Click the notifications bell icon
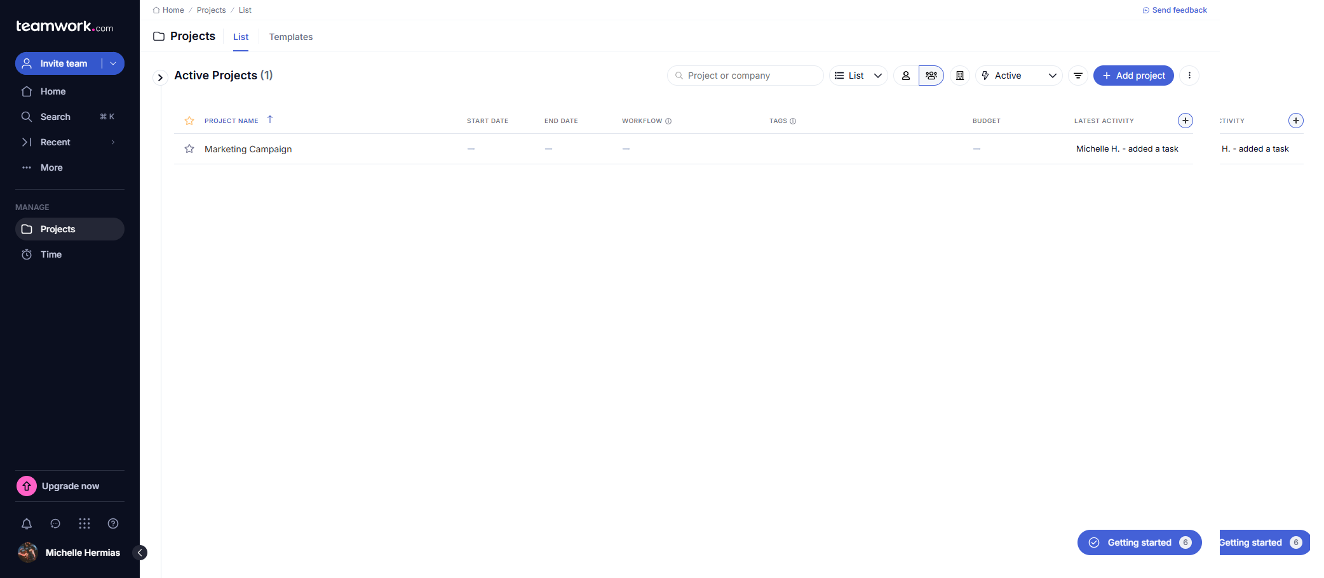Image resolution: width=1324 pixels, height=578 pixels. (x=27, y=523)
